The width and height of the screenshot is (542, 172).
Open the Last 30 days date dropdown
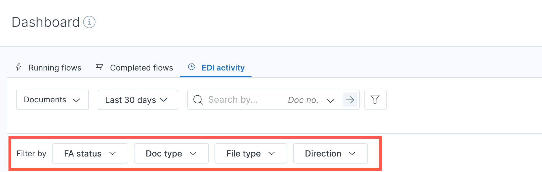138,100
